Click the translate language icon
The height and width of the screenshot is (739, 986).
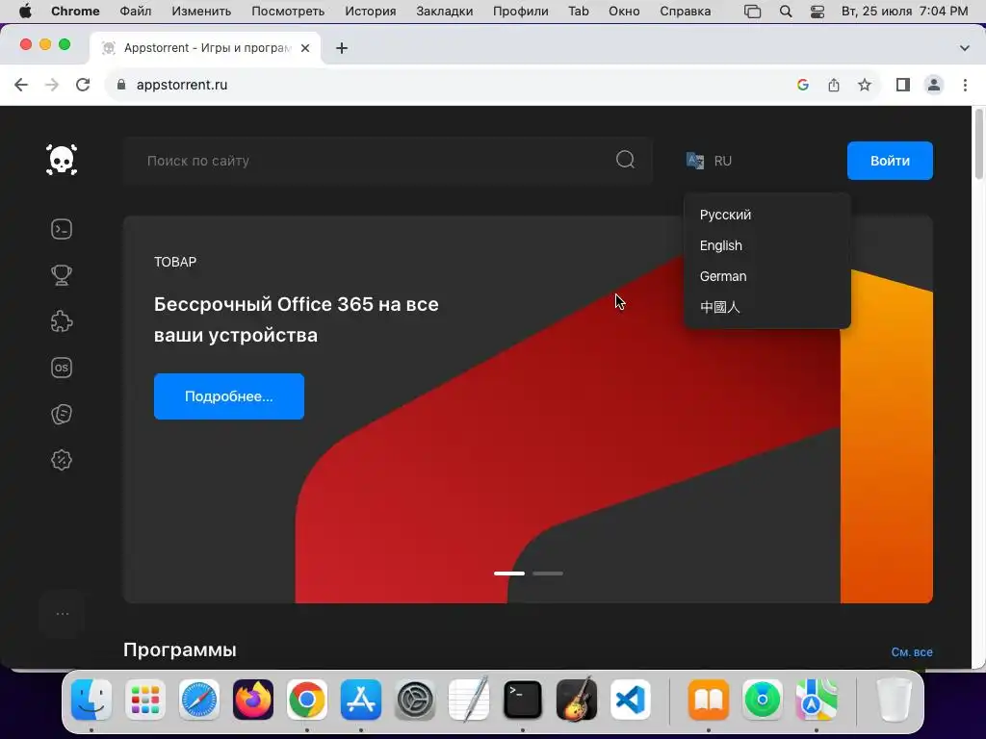pos(695,161)
